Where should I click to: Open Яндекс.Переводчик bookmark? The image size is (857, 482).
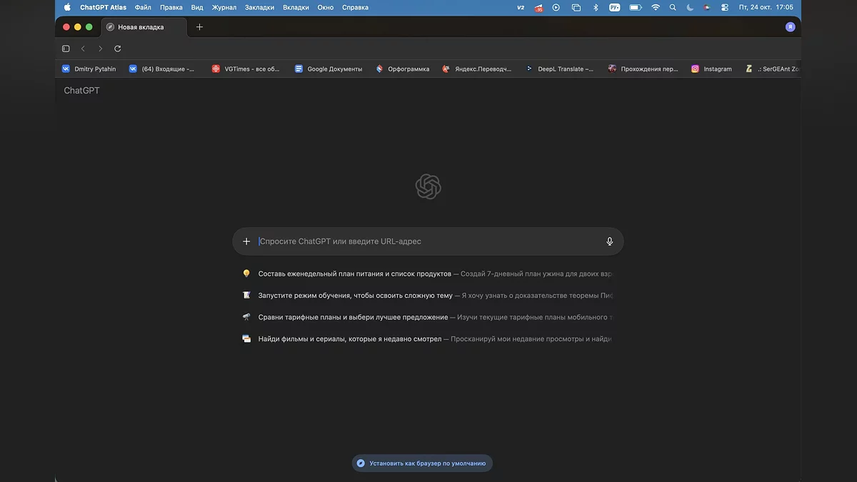pyautogui.click(x=477, y=69)
